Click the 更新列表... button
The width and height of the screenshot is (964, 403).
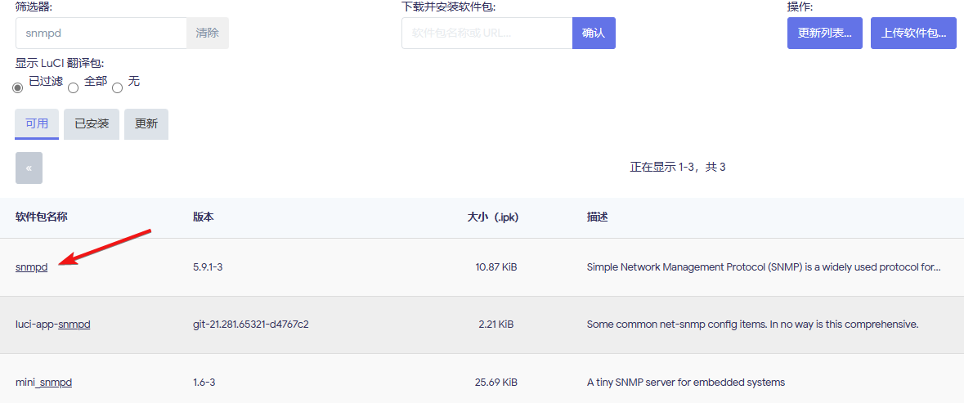tap(825, 34)
